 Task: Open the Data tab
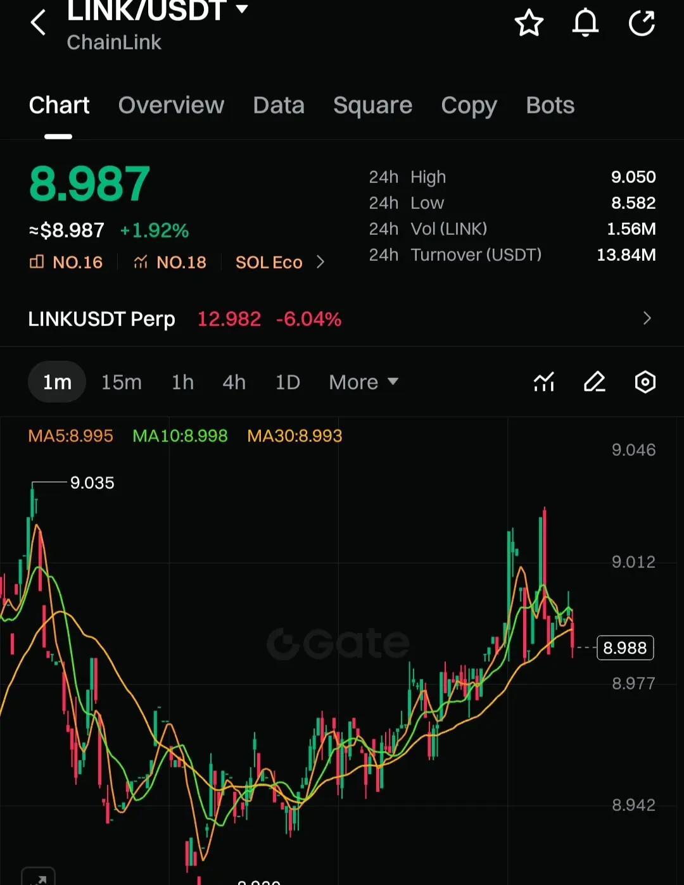[279, 105]
